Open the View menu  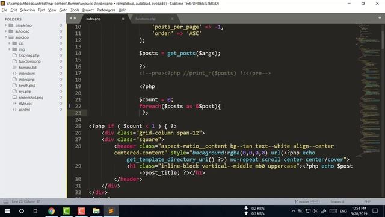coord(52,10)
